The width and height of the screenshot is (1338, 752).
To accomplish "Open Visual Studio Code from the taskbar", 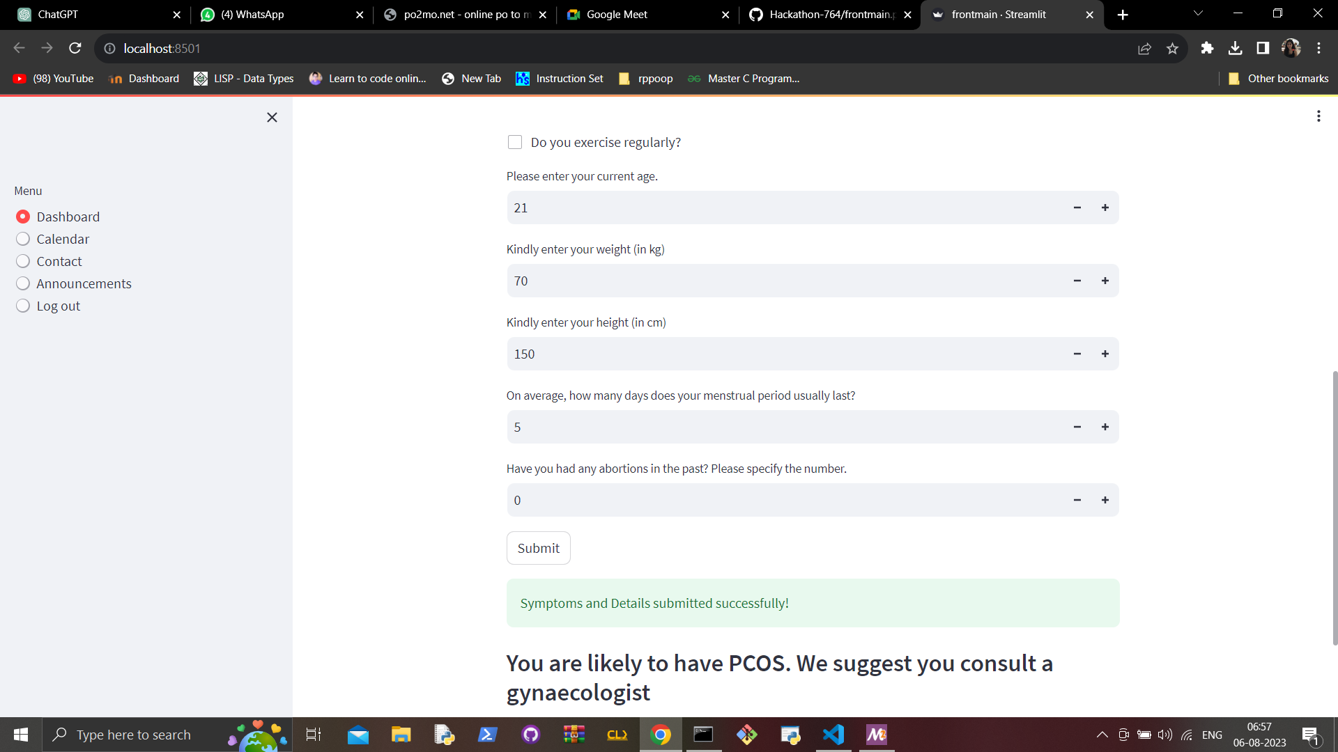I will [833, 735].
